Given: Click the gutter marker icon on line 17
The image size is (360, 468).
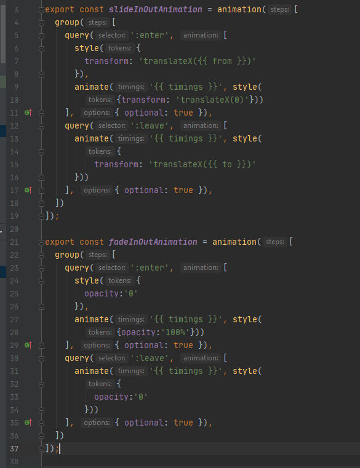Looking at the screenshot, I should pos(28,190).
